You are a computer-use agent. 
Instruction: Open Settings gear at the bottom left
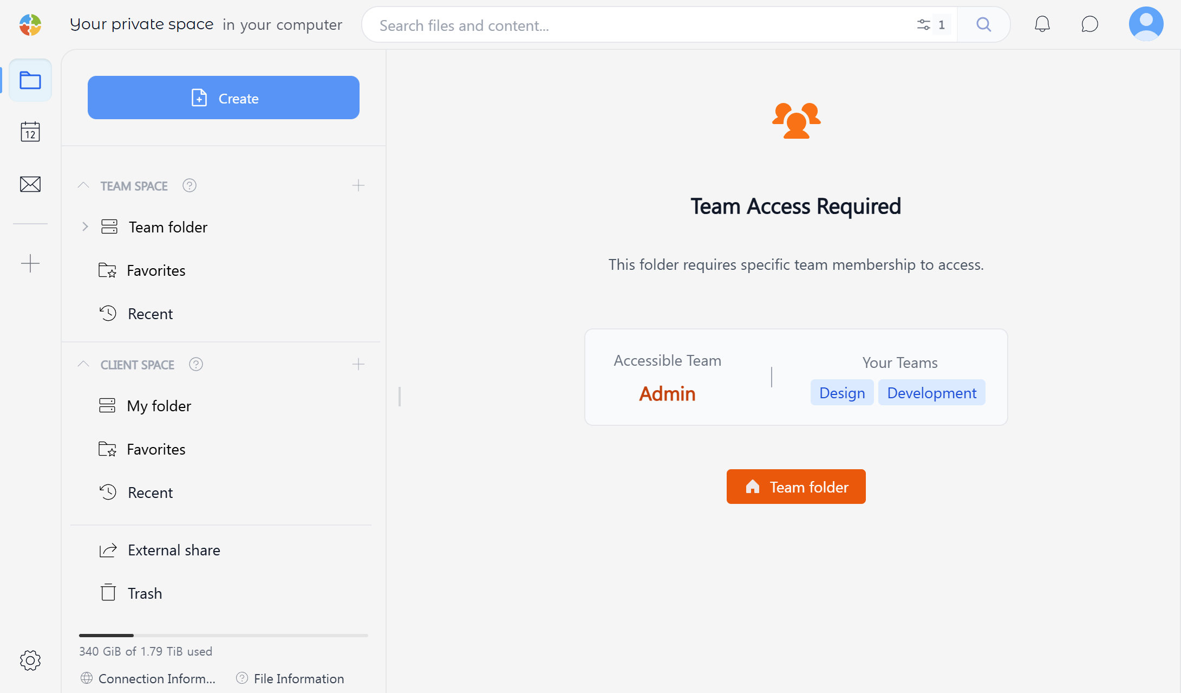coord(30,660)
